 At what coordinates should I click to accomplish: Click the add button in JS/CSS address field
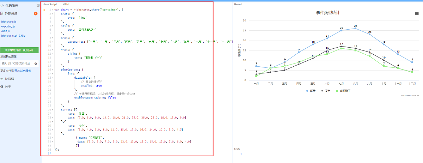36,64
